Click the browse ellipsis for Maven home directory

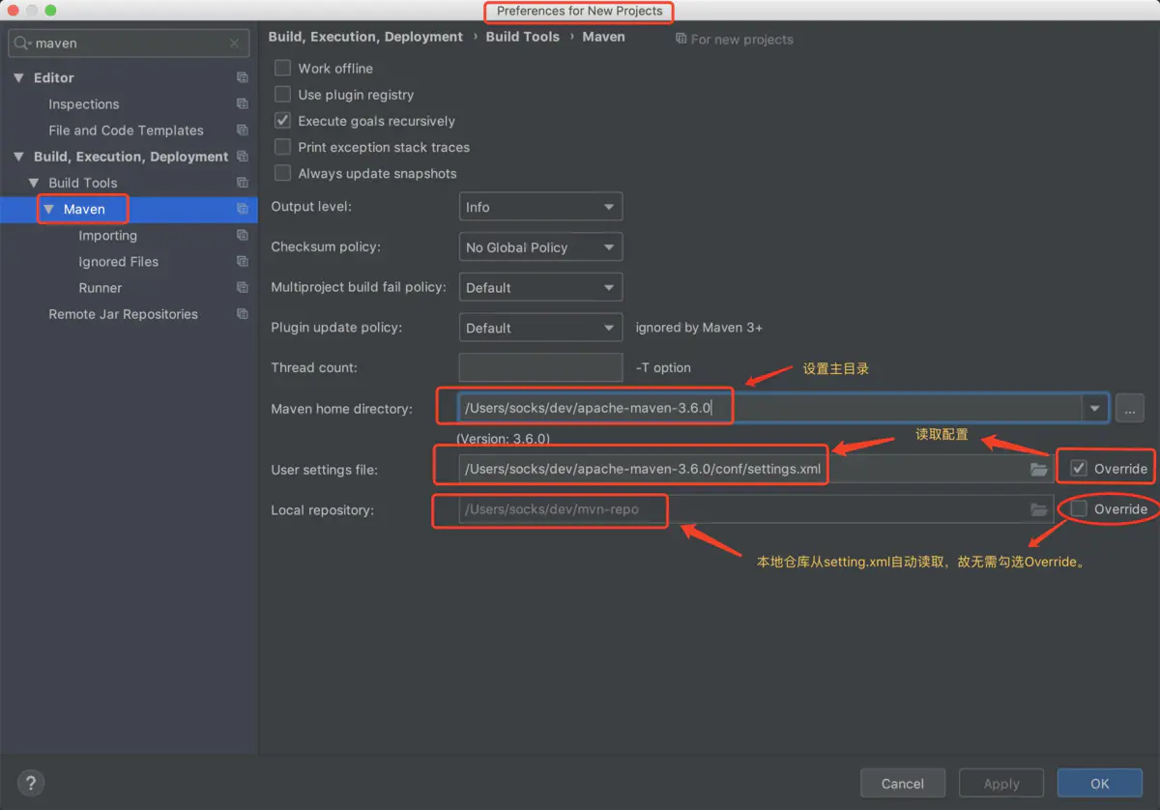1129,408
